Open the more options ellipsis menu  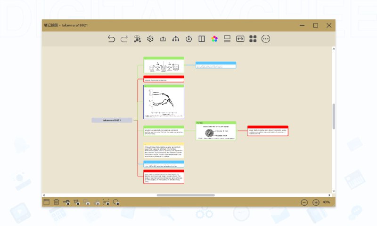(x=266, y=39)
